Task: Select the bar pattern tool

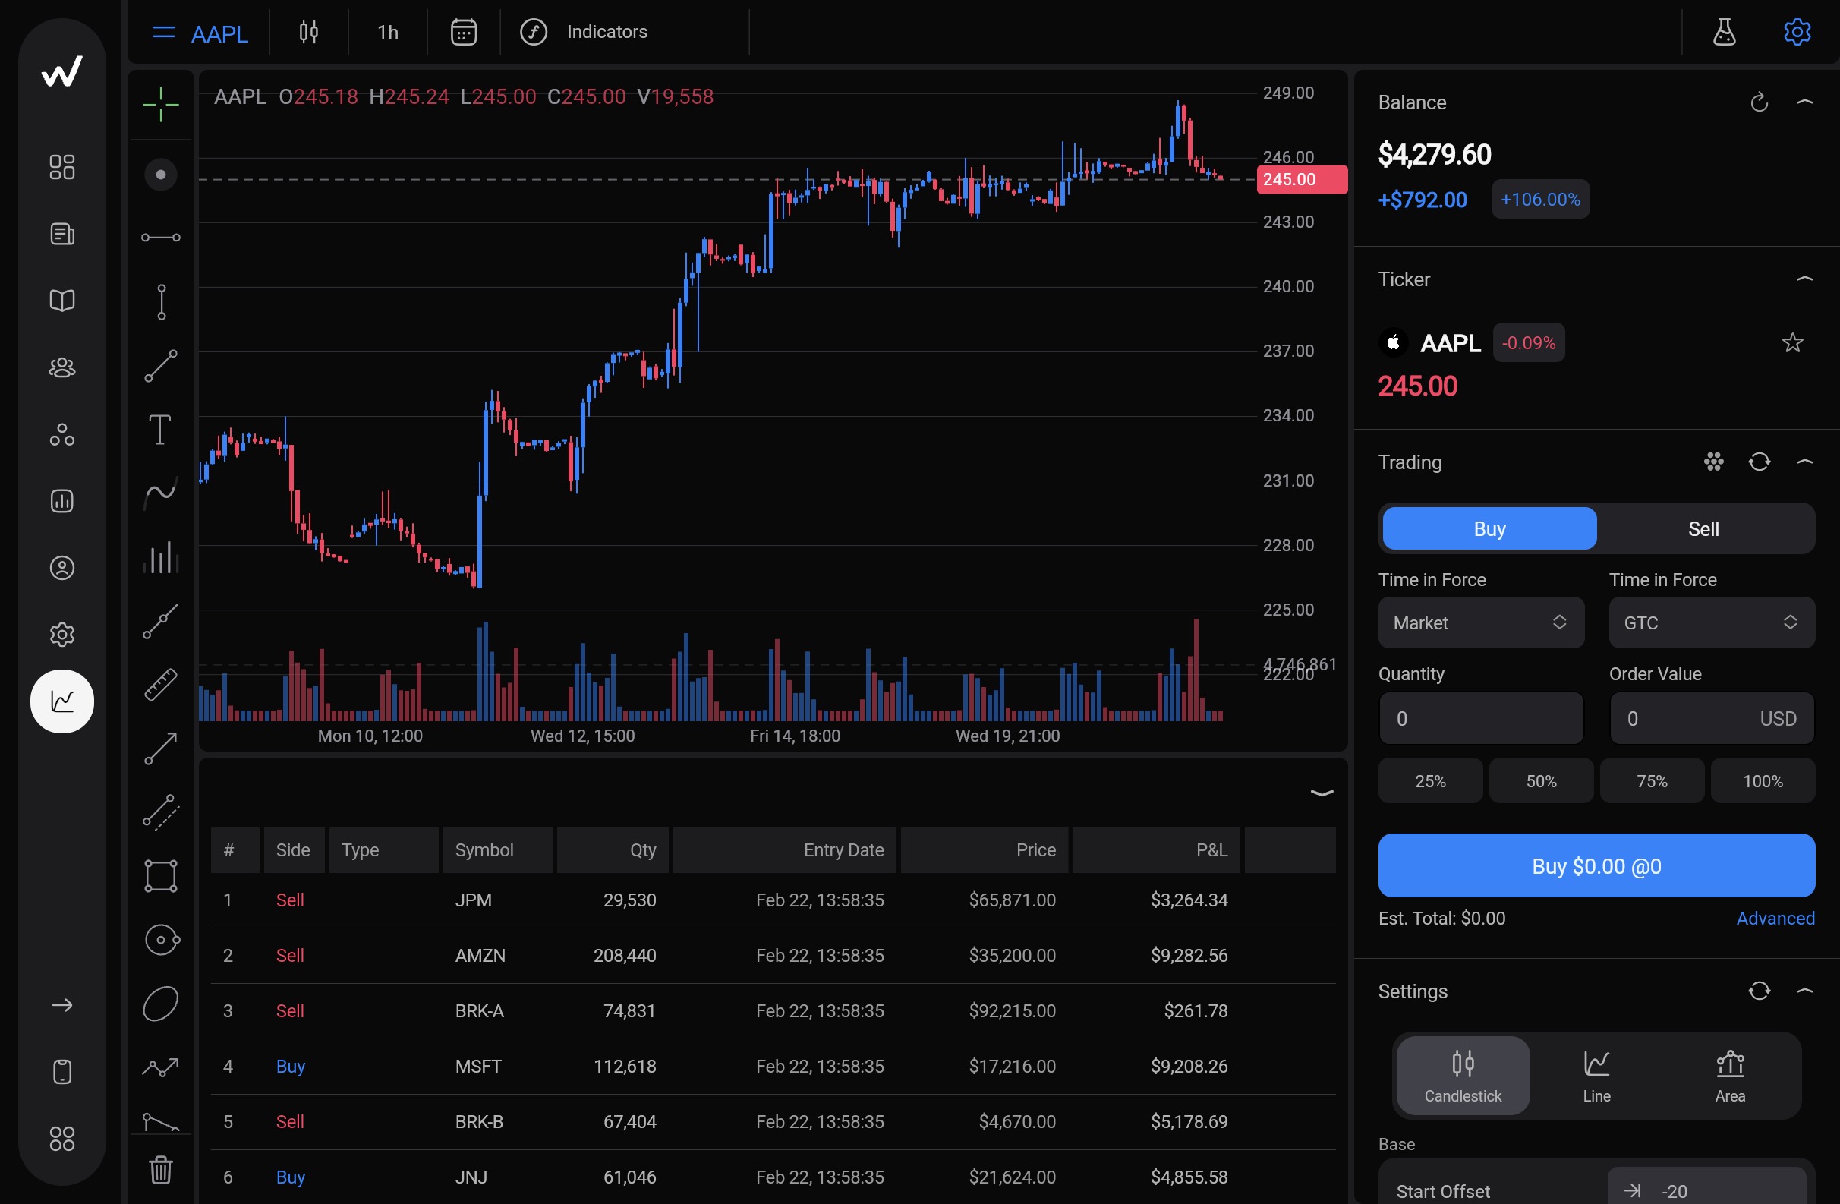Action: [161, 556]
